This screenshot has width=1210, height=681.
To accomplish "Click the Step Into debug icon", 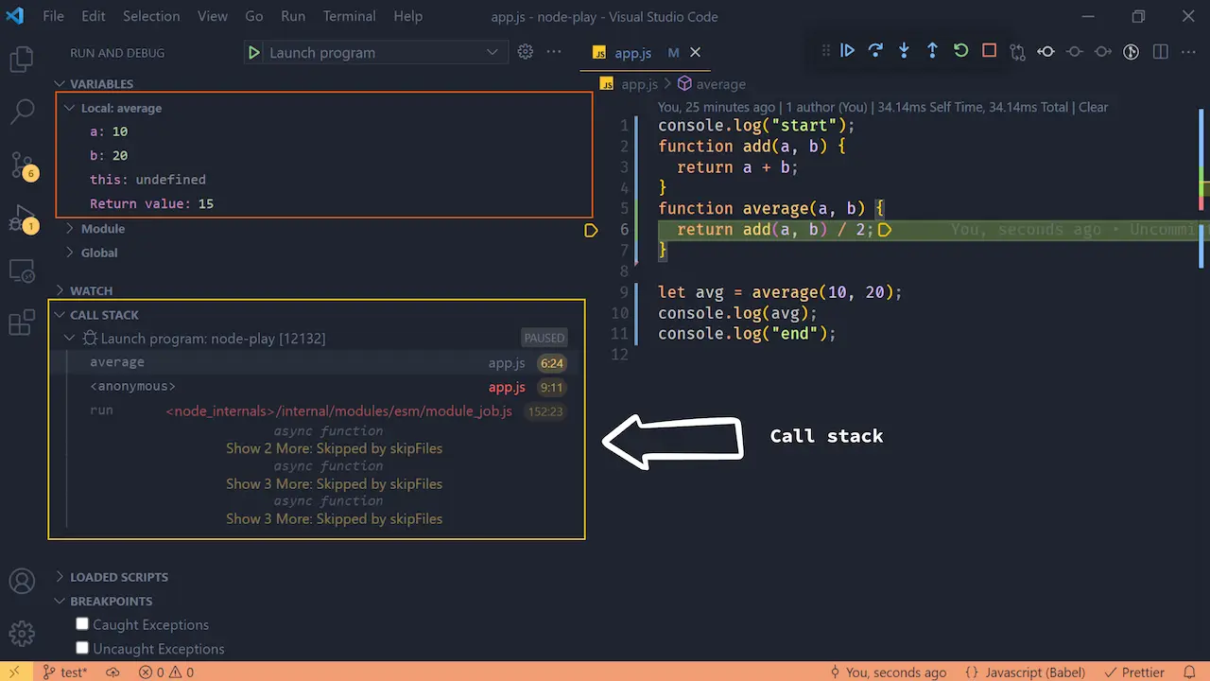I will pyautogui.click(x=904, y=51).
